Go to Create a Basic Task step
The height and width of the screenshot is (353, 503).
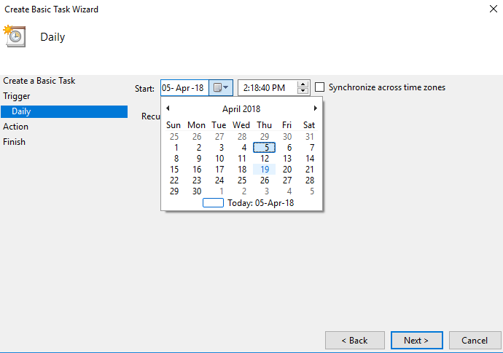point(39,81)
